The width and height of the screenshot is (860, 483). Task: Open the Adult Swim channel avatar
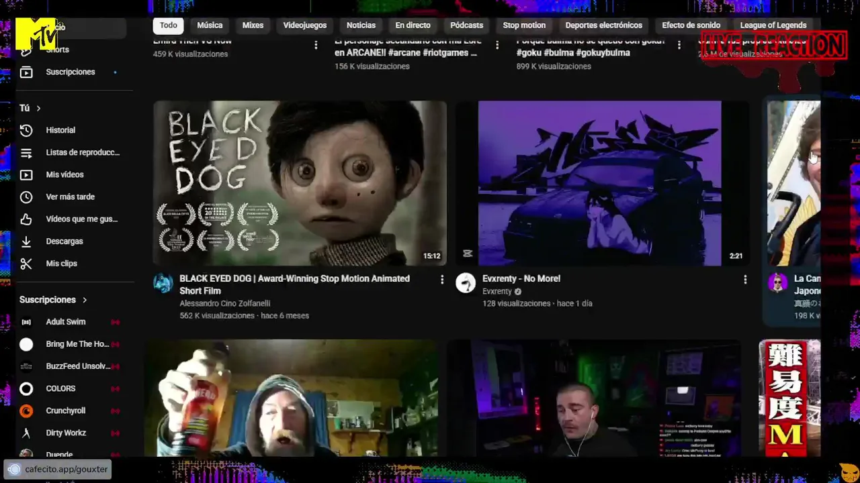click(x=26, y=322)
